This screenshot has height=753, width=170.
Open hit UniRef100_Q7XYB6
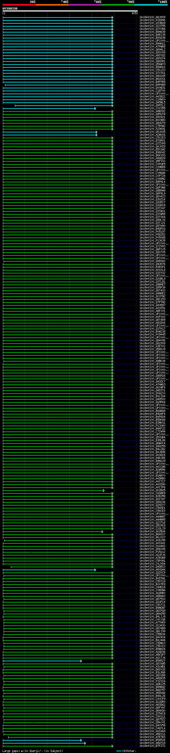(152, 29)
